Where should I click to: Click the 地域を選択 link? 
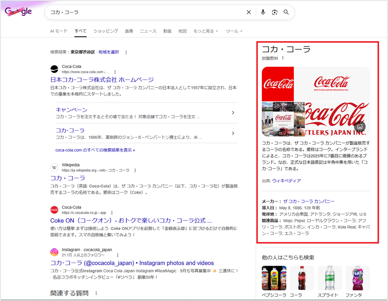point(109,52)
